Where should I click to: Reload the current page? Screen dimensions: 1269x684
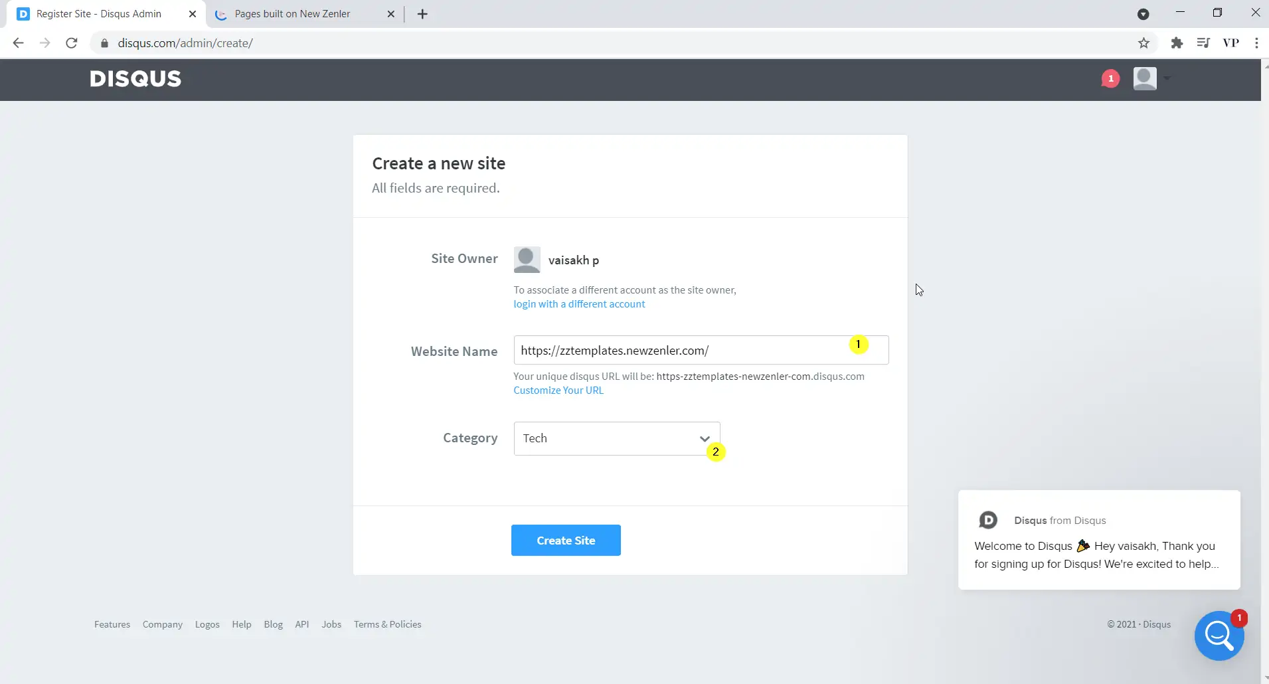click(x=72, y=43)
